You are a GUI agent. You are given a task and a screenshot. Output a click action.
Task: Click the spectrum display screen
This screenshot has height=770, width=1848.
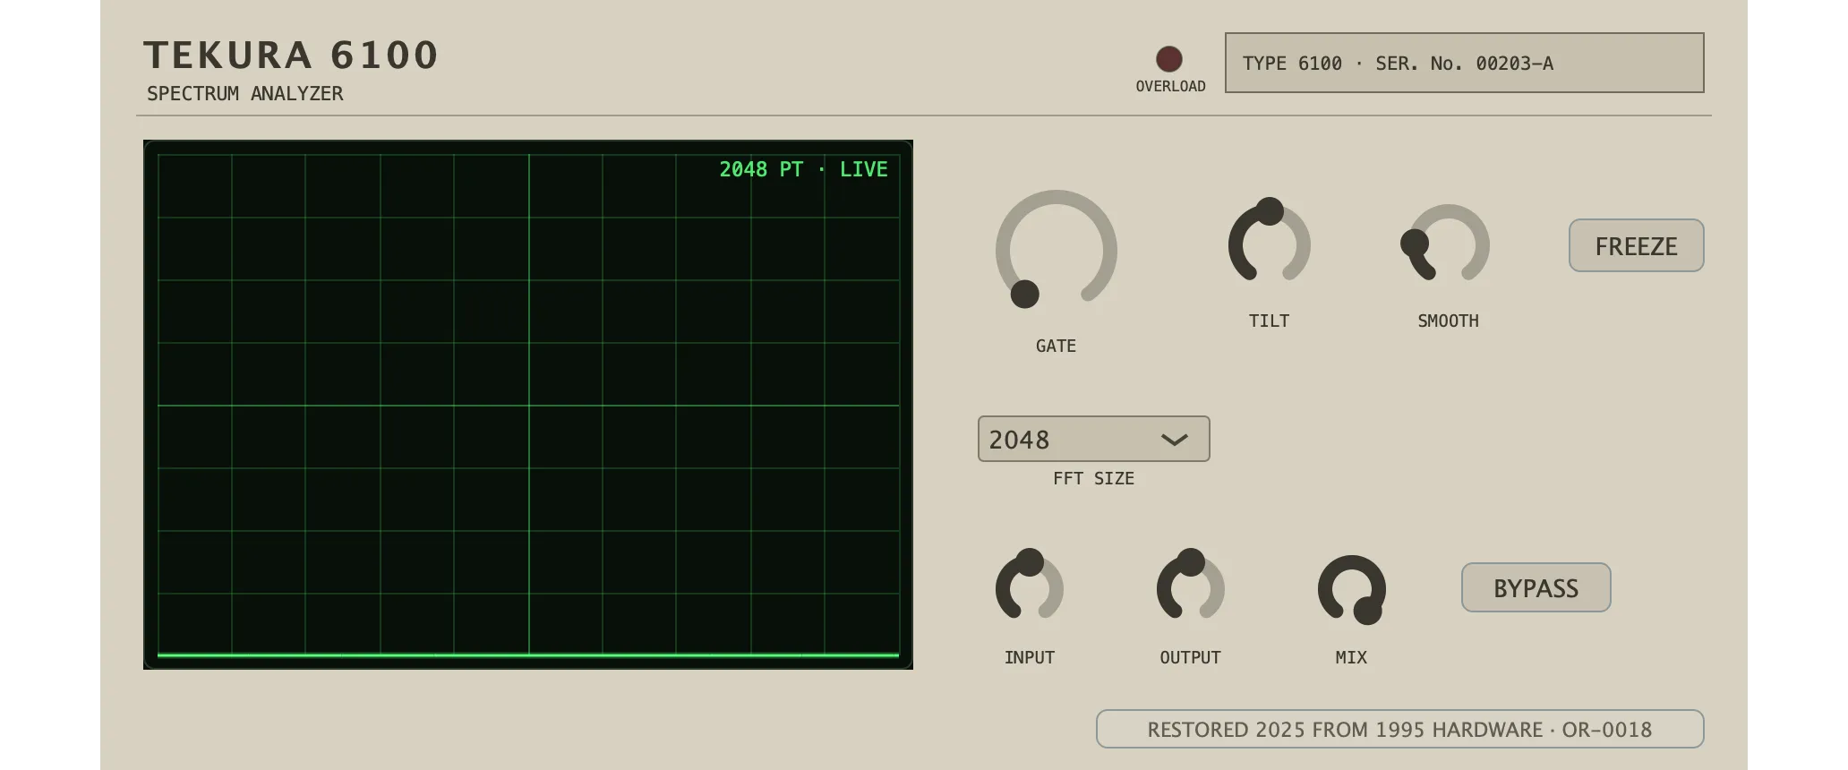[528, 405]
